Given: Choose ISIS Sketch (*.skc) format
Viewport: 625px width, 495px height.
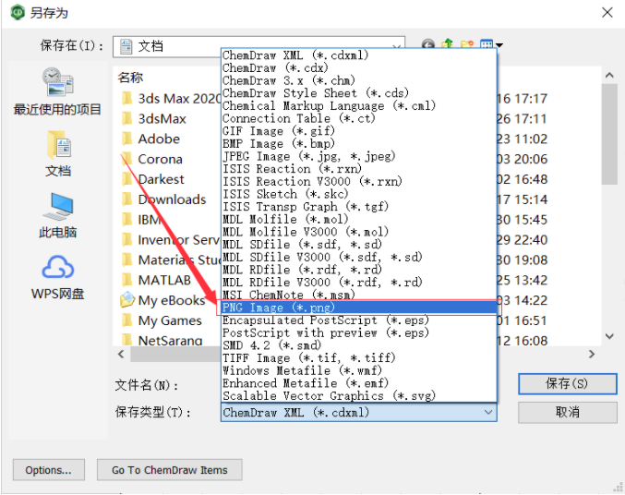Looking at the screenshot, I should [x=359, y=194].
